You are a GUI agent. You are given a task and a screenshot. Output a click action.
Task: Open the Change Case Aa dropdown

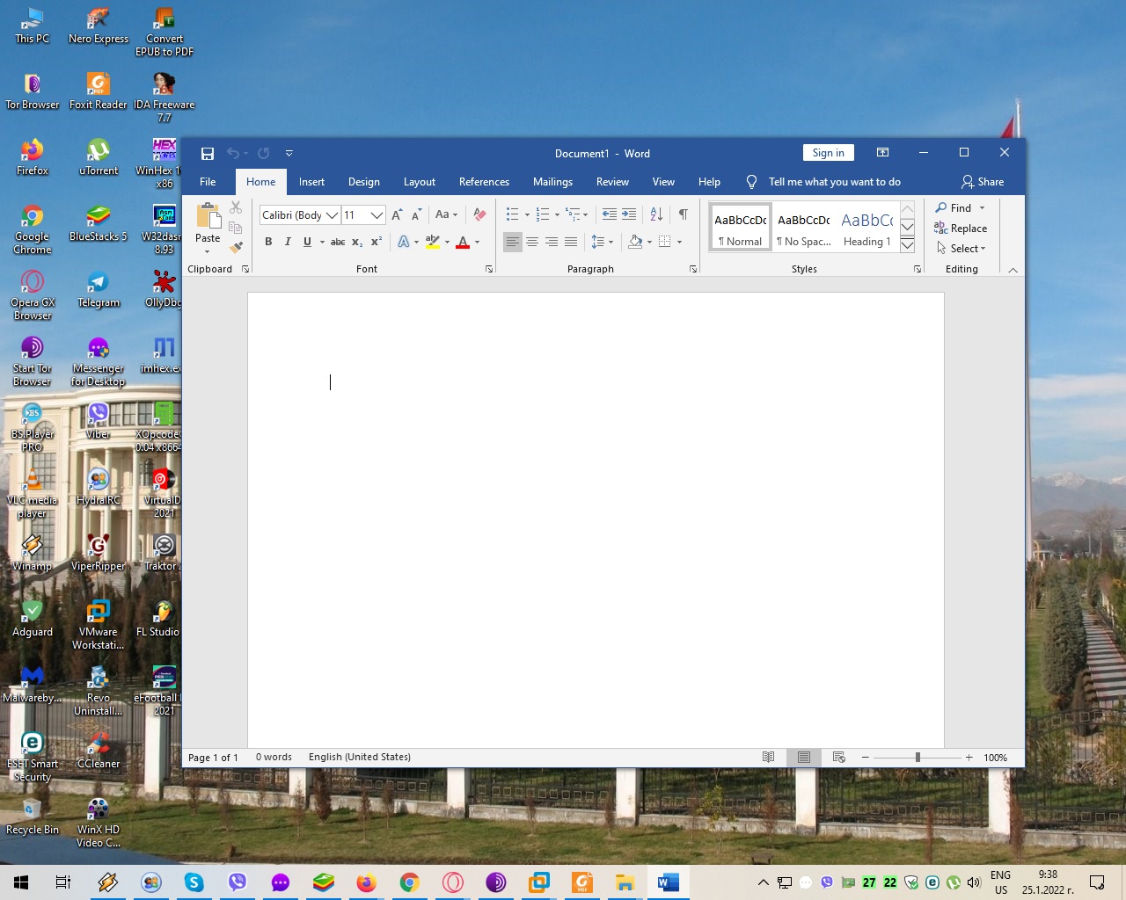[x=446, y=214]
